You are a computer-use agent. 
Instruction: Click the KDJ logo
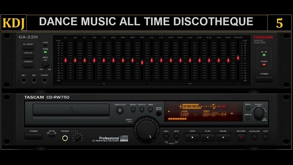coord(14,23)
